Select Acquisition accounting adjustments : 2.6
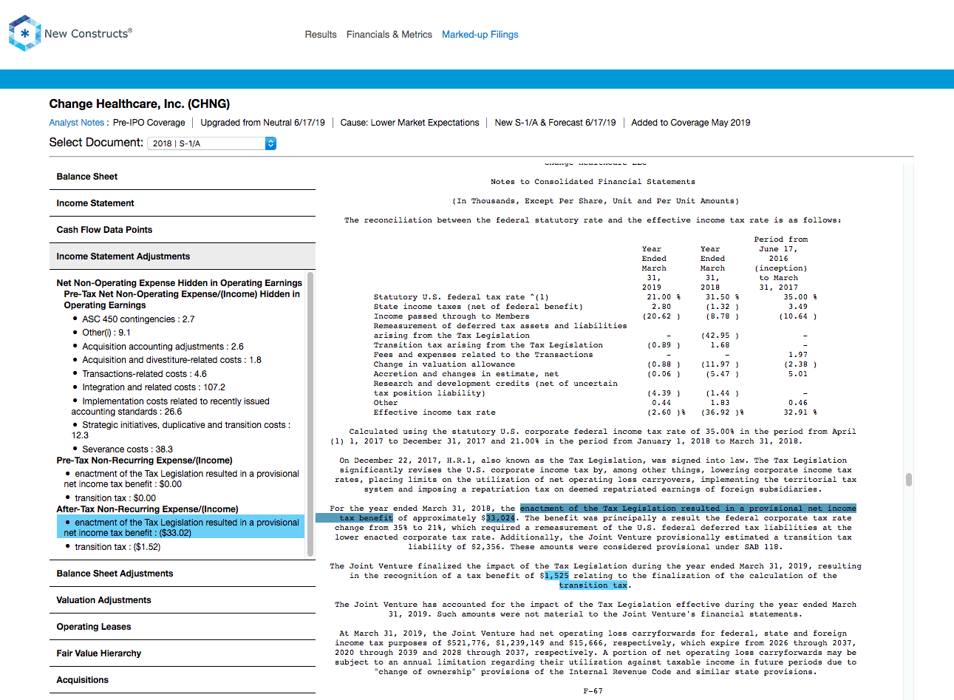The width and height of the screenshot is (954, 700). (163, 347)
